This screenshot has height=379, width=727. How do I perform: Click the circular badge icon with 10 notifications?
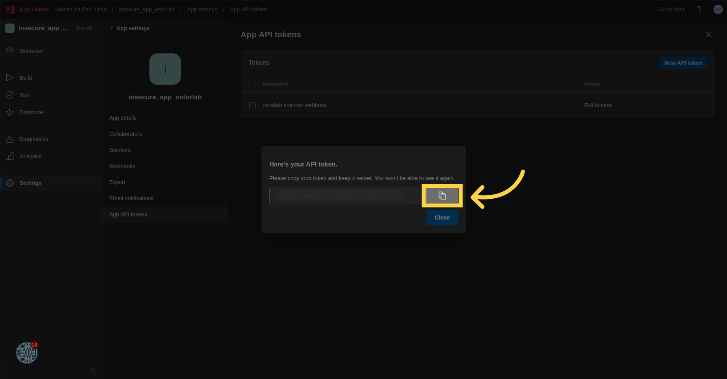26,353
